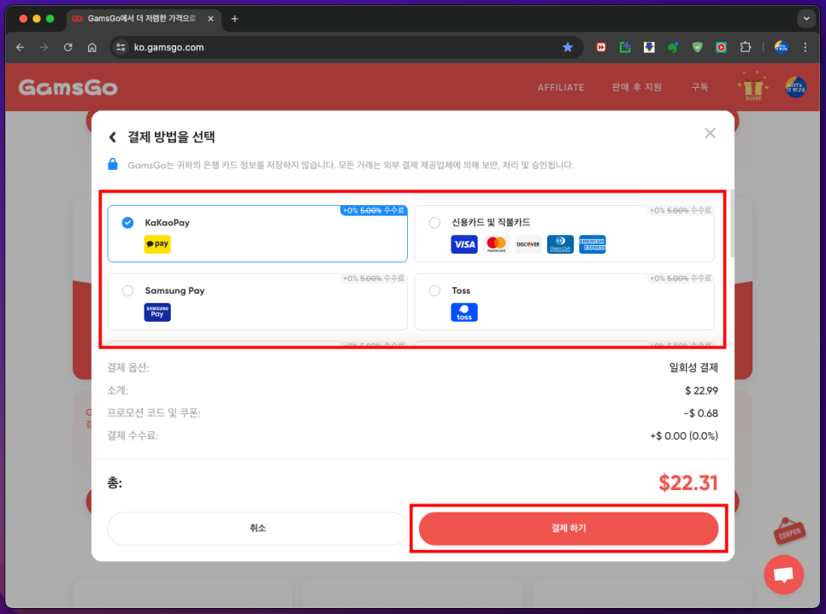The width and height of the screenshot is (826, 614).
Task: Click the Evernote elephant extension icon
Action: coord(673,47)
